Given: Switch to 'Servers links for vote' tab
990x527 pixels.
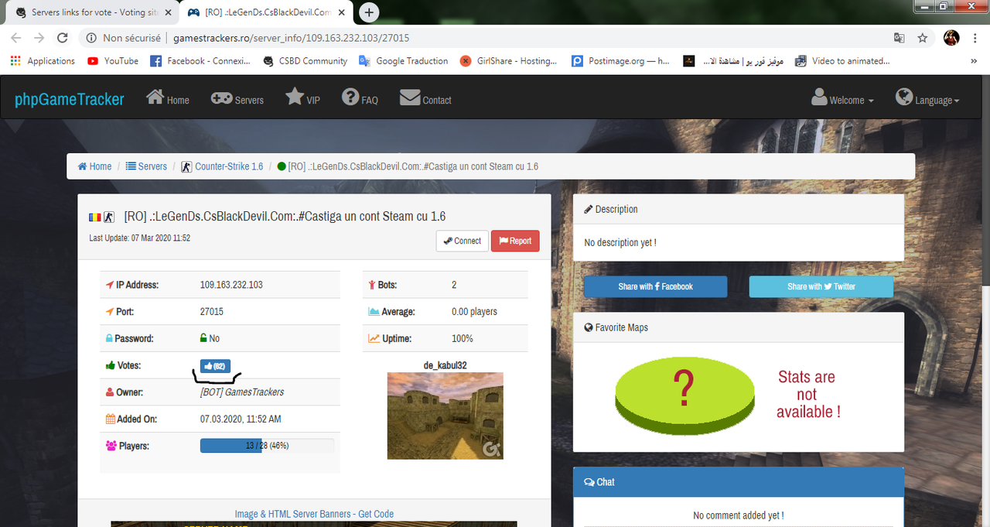Looking at the screenshot, I should [91, 12].
